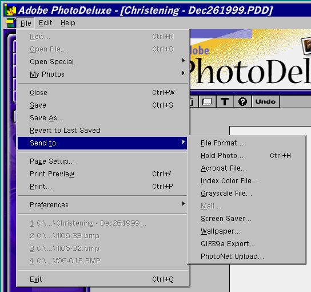Select Index Color File... option

[x=246, y=181]
